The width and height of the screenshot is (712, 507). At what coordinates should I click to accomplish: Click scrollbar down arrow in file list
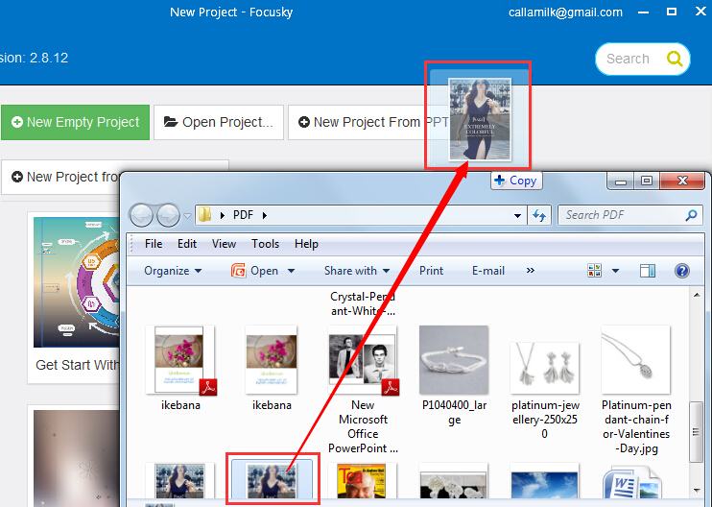click(697, 490)
